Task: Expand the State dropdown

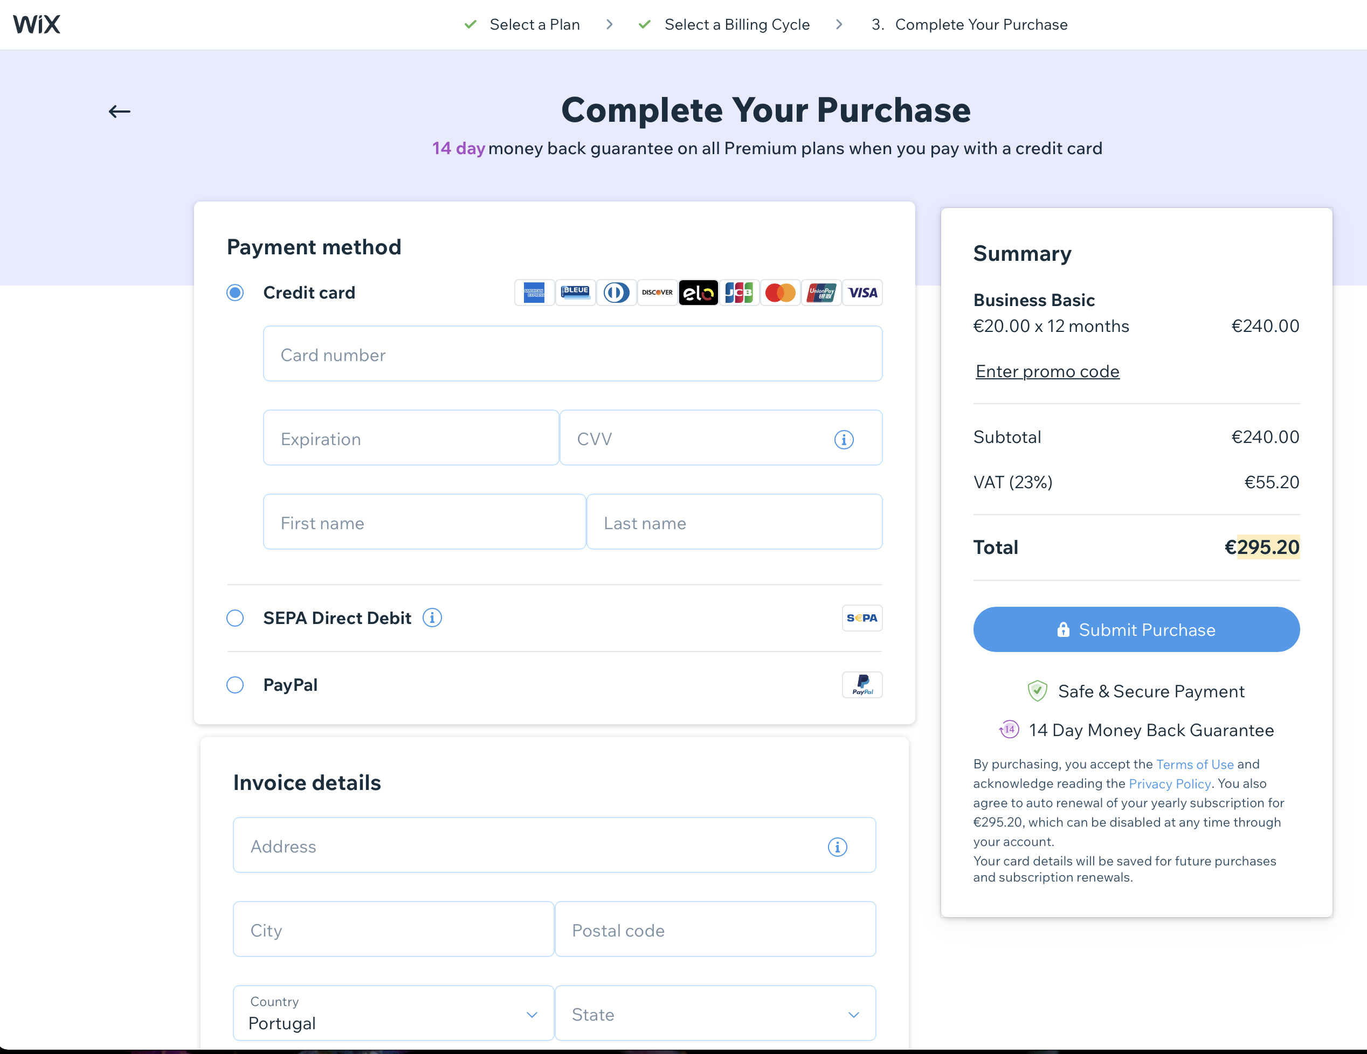Action: 715,1014
